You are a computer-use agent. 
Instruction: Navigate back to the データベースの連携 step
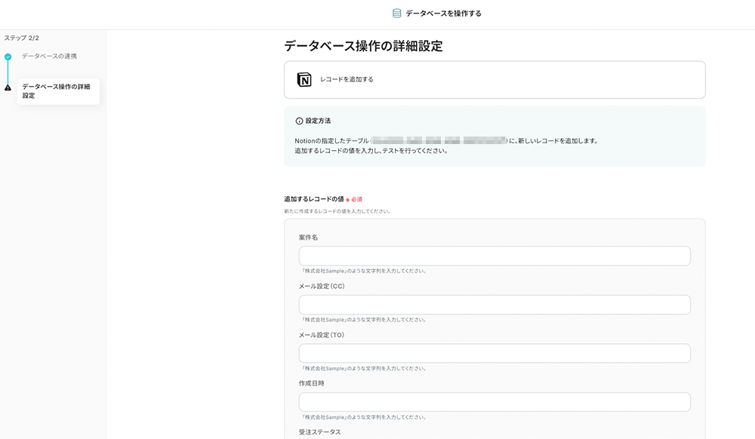[51, 54]
